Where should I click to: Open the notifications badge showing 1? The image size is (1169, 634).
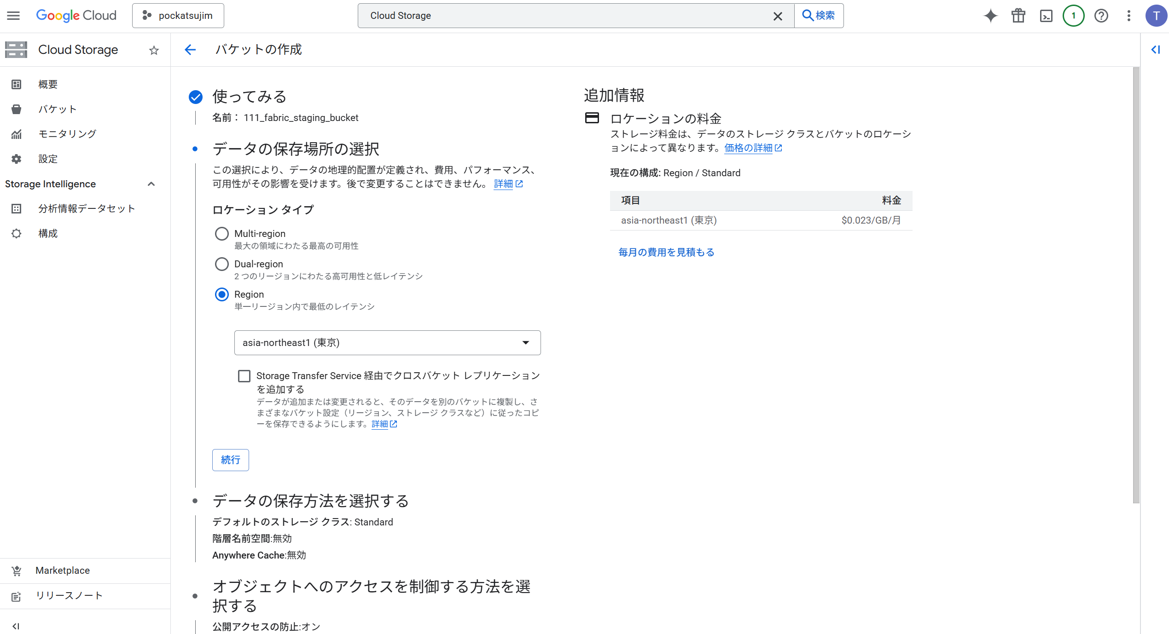click(1073, 16)
